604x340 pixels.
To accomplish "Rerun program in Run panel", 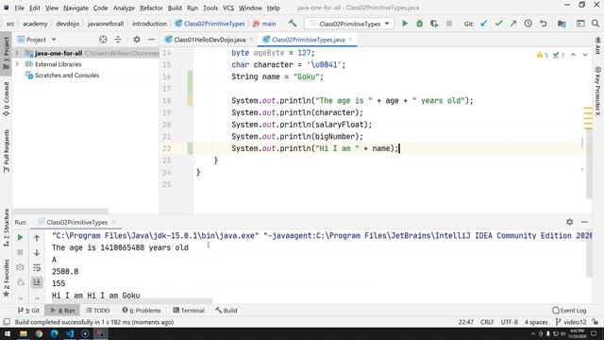I will click(x=21, y=237).
